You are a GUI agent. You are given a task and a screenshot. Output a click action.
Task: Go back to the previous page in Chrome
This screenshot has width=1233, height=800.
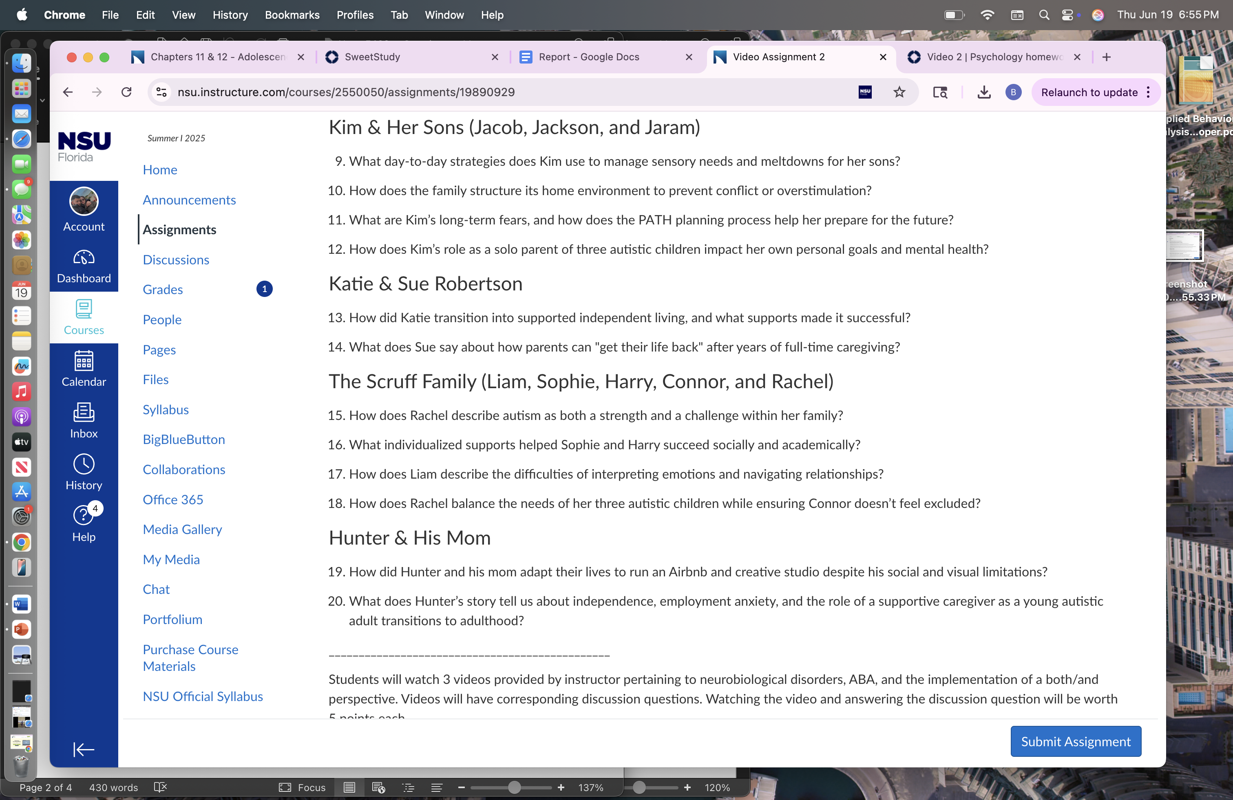click(x=68, y=92)
